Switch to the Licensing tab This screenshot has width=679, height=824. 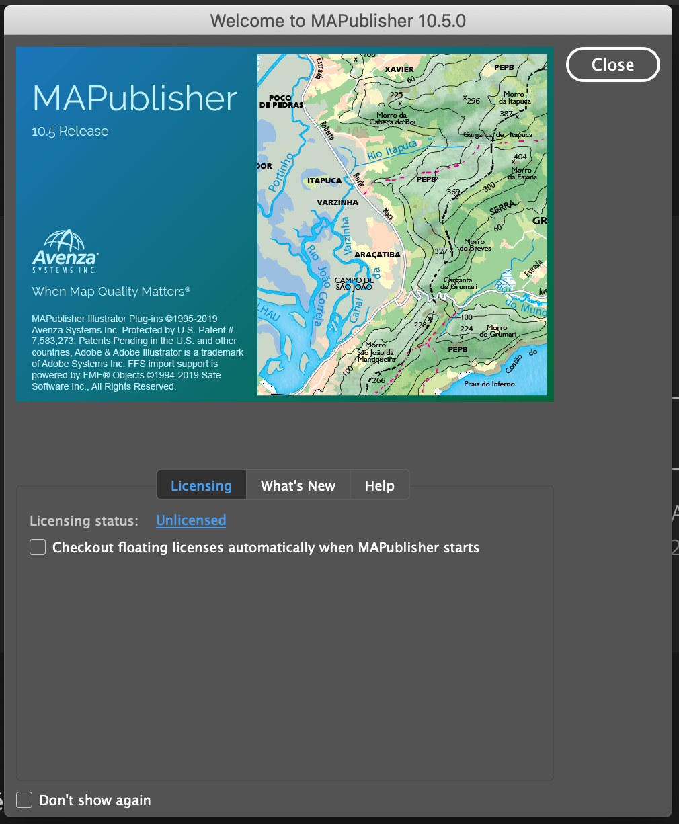click(x=201, y=485)
